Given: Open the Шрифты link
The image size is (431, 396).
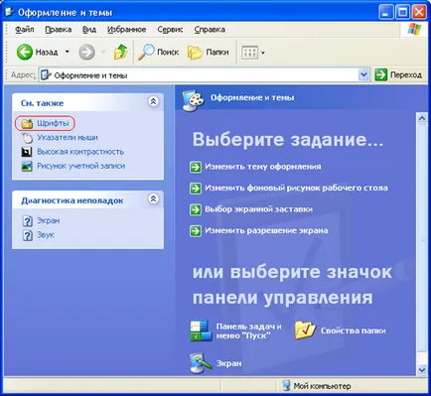Looking at the screenshot, I should pyautogui.click(x=53, y=123).
